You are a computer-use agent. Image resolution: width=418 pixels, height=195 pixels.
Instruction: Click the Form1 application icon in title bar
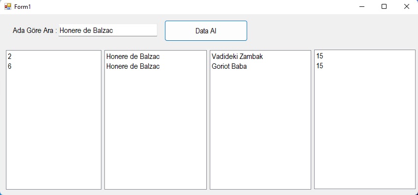pyautogui.click(x=8, y=7)
